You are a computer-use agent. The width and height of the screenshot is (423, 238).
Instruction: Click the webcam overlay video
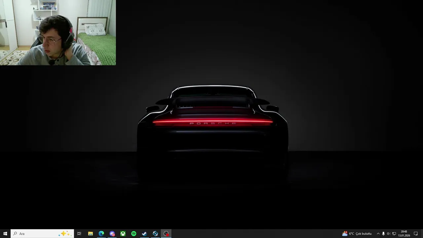[x=58, y=32]
